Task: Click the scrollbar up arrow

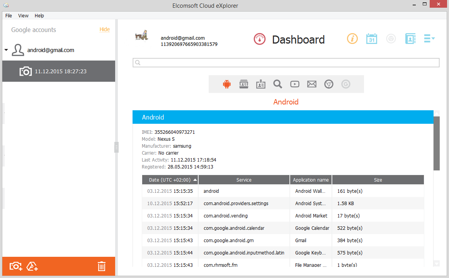Action: tap(436, 113)
